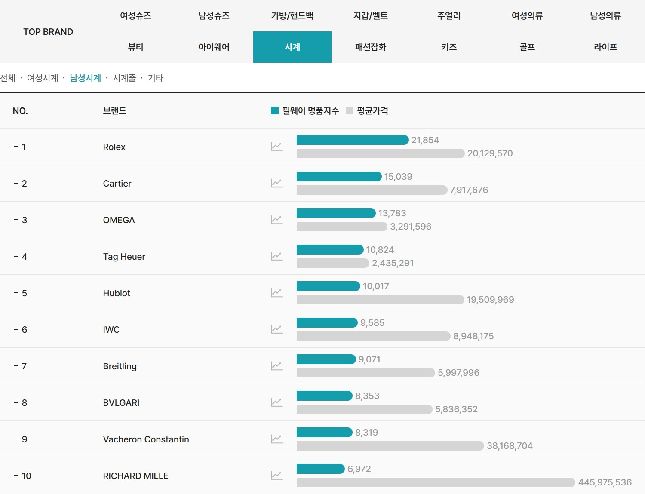Viewport: 645px width, 494px height.
Task: Select the 가방/핸드백 category tab
Action: [x=292, y=16]
